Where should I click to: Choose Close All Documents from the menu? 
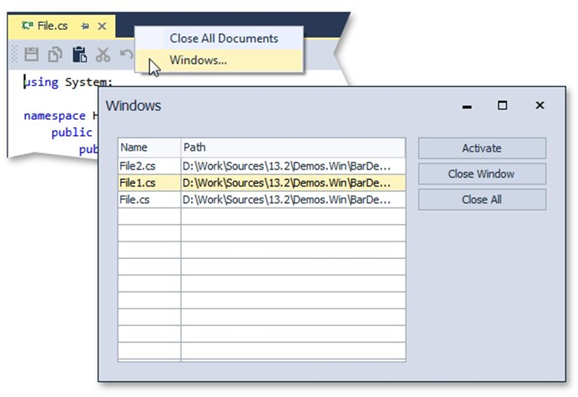pos(223,38)
